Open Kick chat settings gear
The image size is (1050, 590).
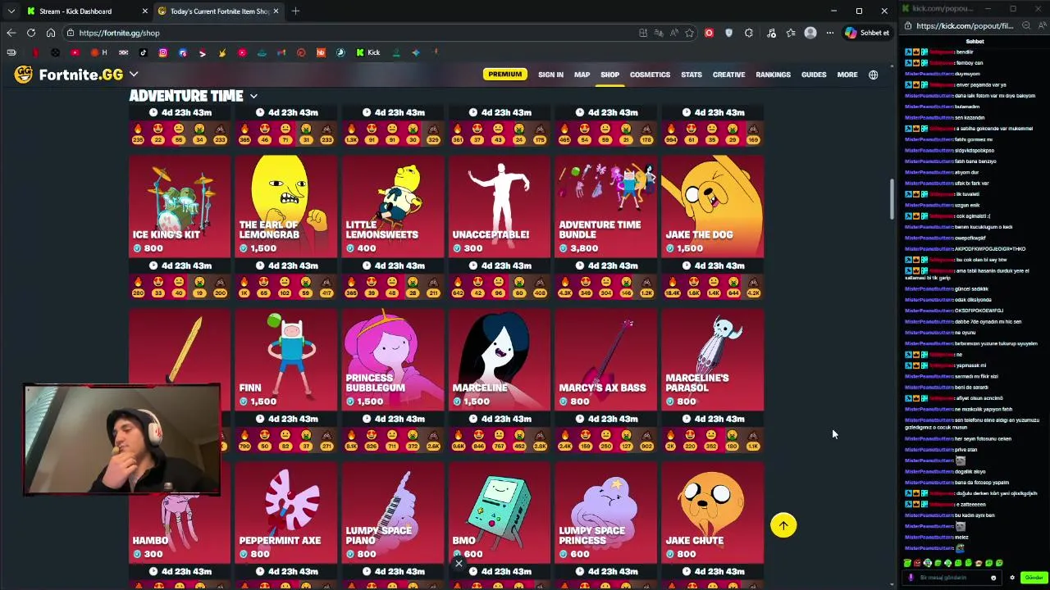click(x=1012, y=578)
